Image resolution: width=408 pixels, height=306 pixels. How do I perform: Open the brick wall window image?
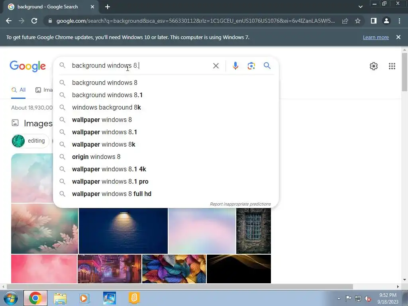(x=253, y=231)
